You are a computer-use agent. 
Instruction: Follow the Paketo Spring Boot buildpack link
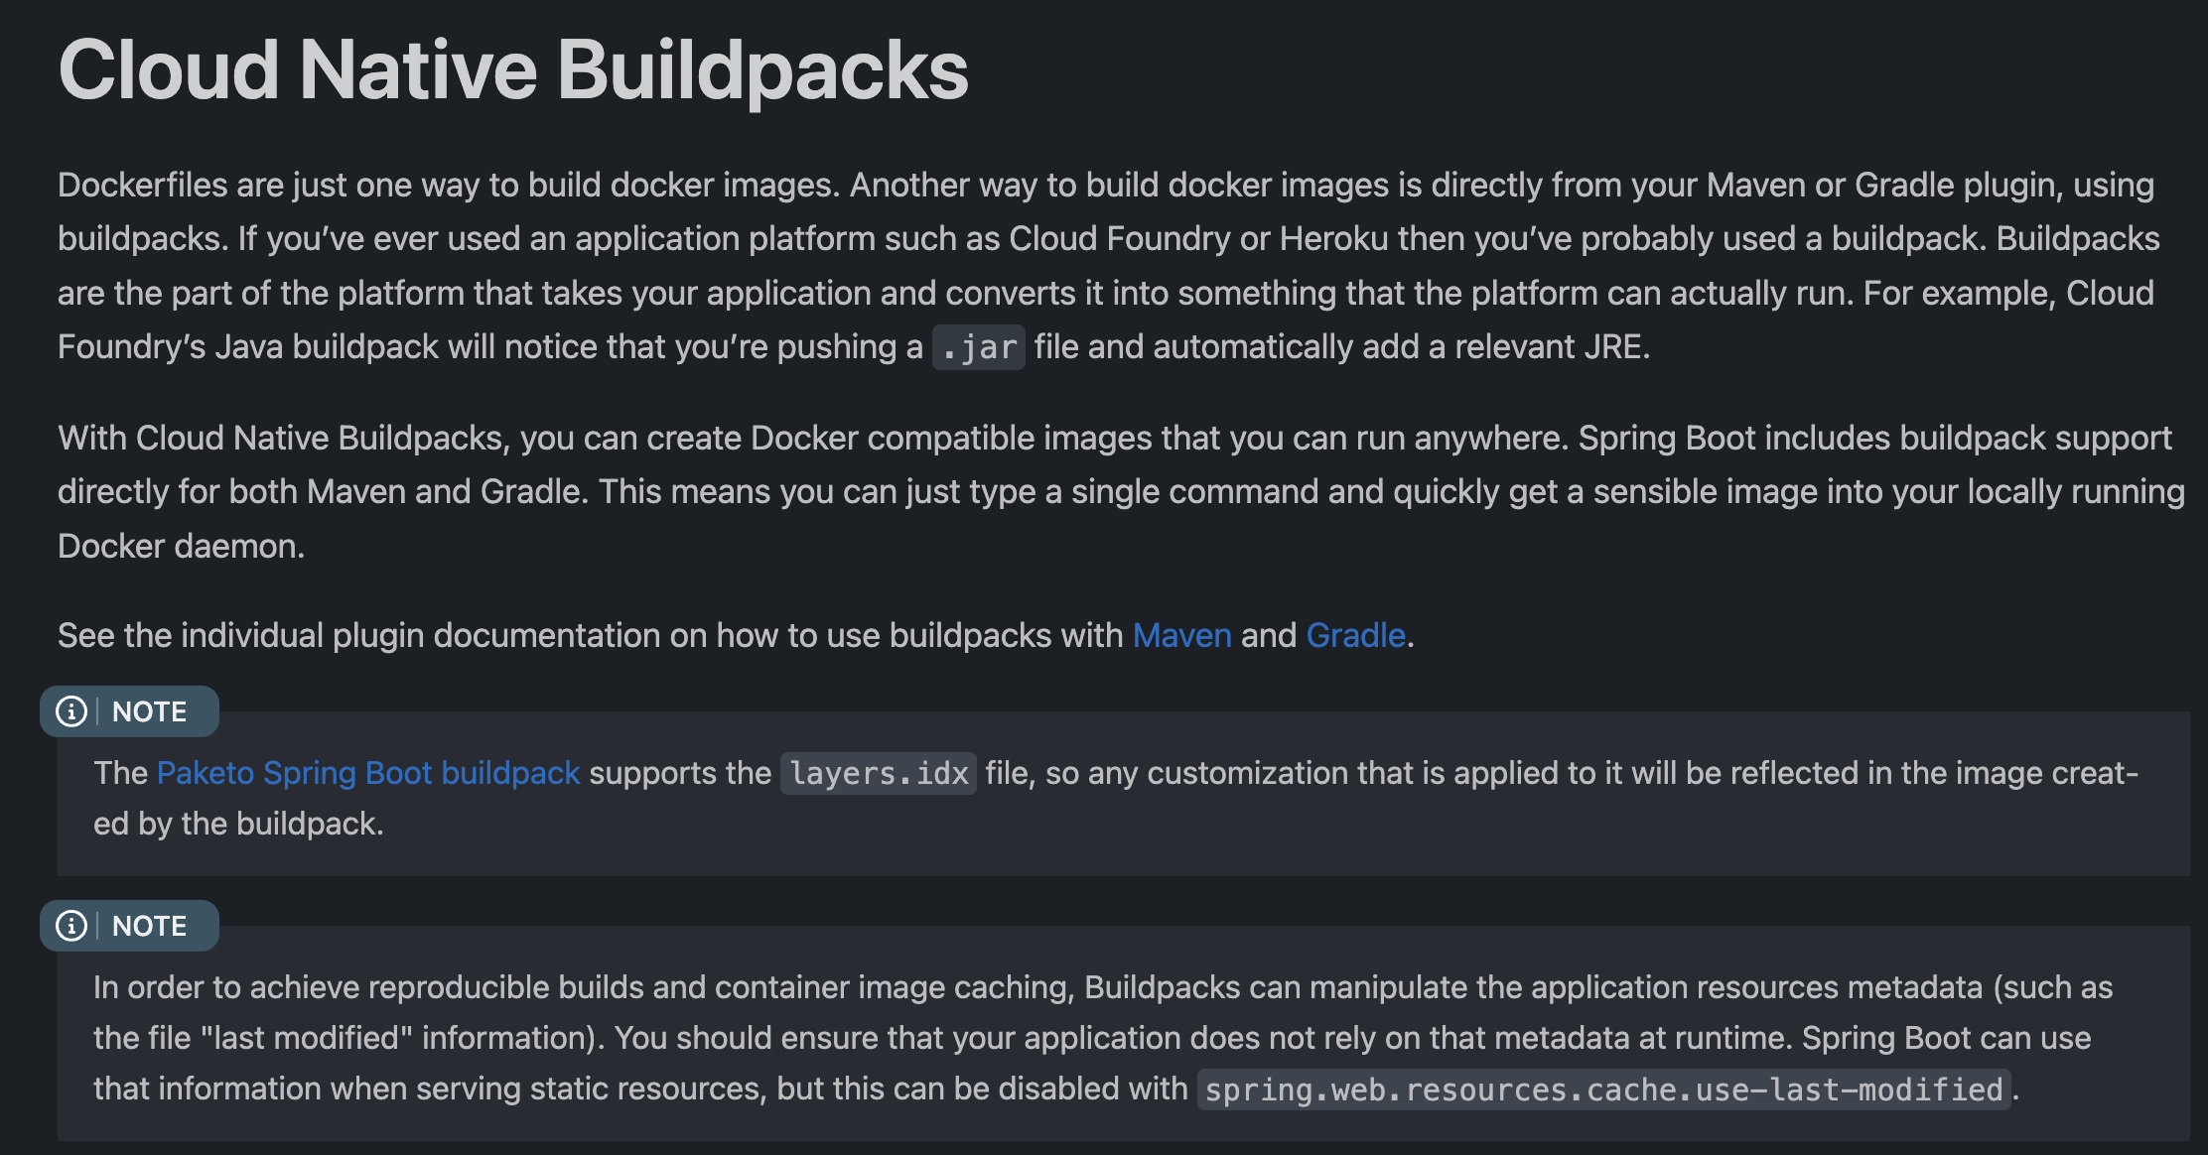[x=368, y=773]
